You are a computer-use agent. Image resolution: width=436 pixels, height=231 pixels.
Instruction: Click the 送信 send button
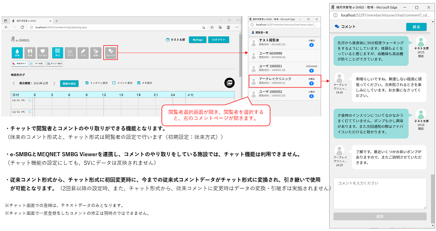coord(380,216)
